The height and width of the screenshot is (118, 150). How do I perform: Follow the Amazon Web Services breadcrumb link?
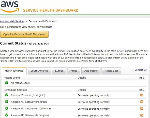pyautogui.click(x=12, y=21)
